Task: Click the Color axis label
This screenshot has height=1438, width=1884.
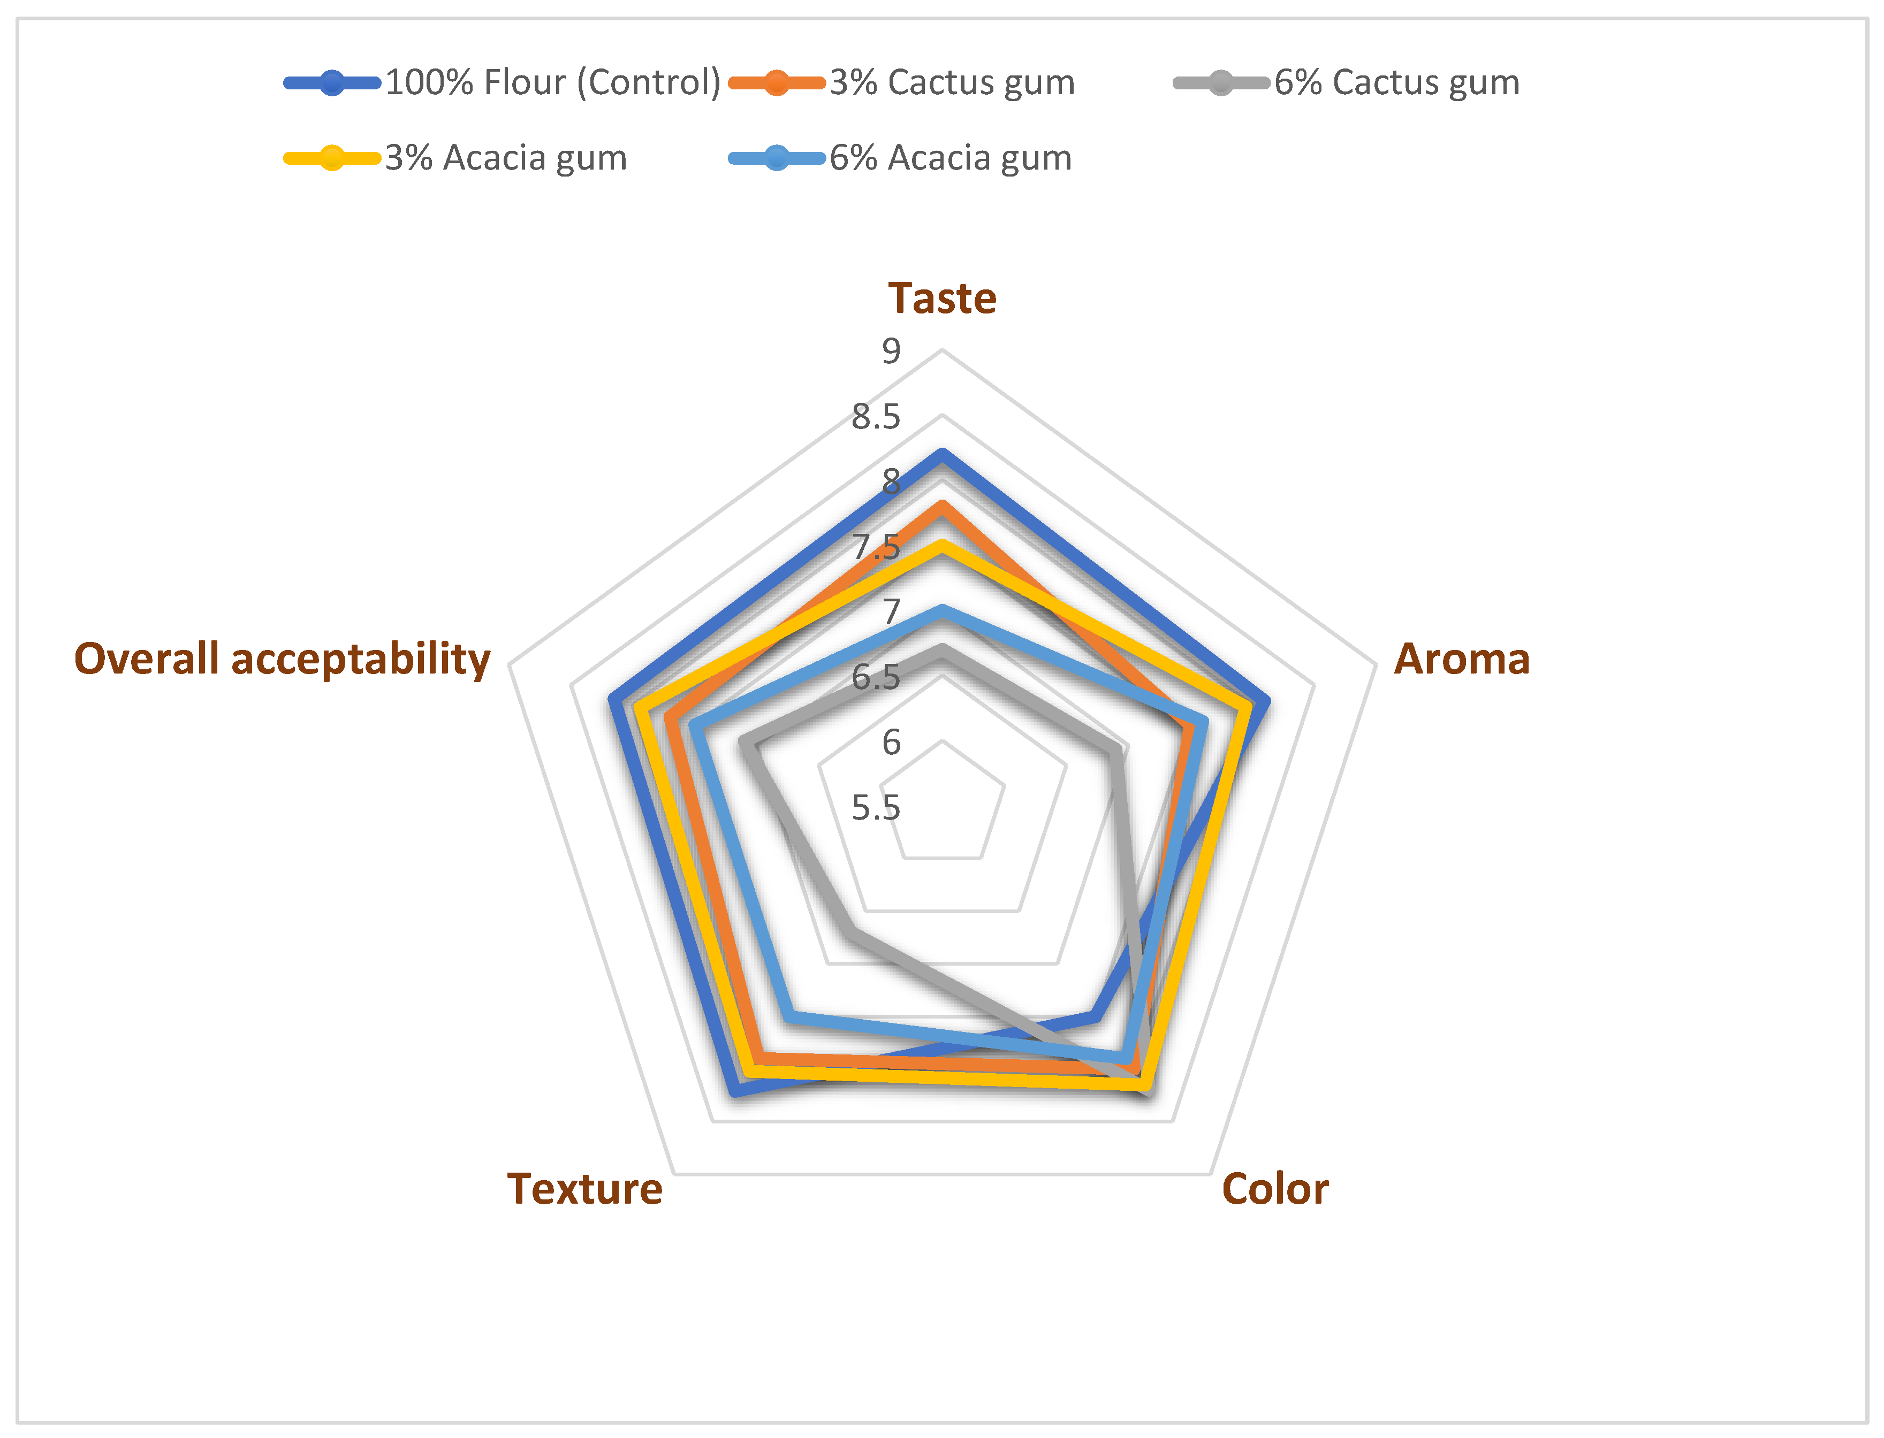Action: click(1274, 1189)
